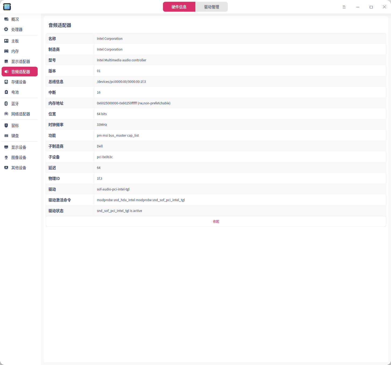Open the 键盘 keyboard section
This screenshot has height=365, width=391.
[x=20, y=136]
